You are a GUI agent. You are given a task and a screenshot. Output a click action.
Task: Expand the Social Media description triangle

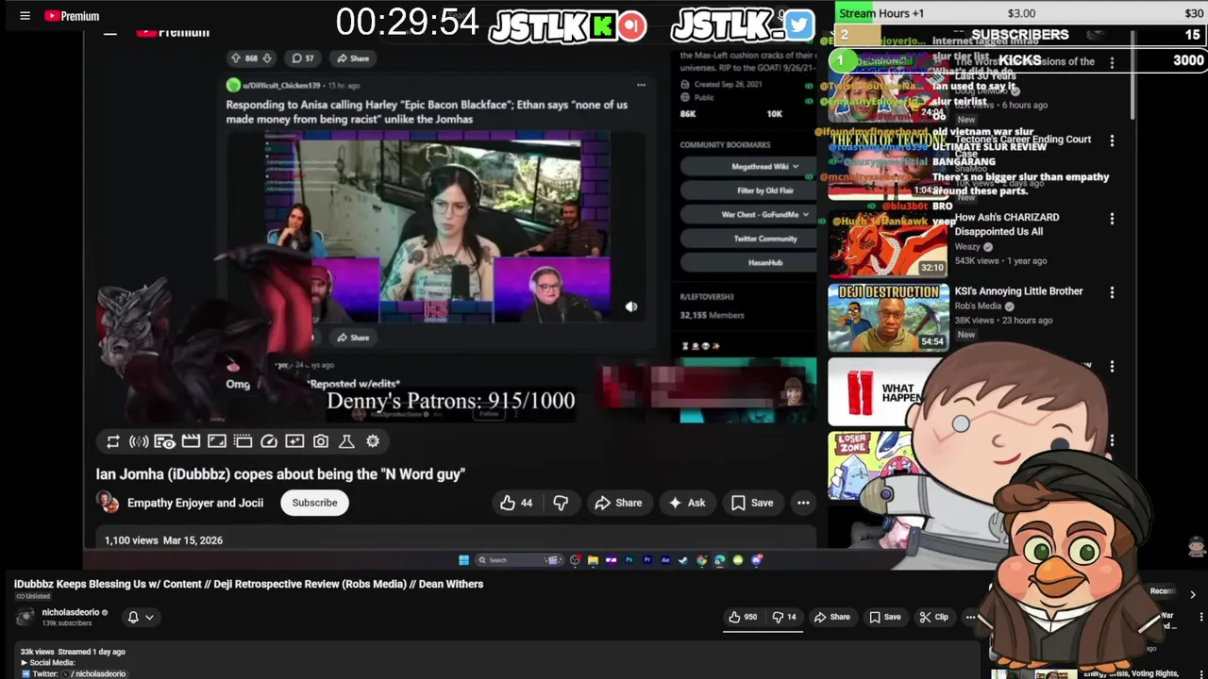click(25, 663)
